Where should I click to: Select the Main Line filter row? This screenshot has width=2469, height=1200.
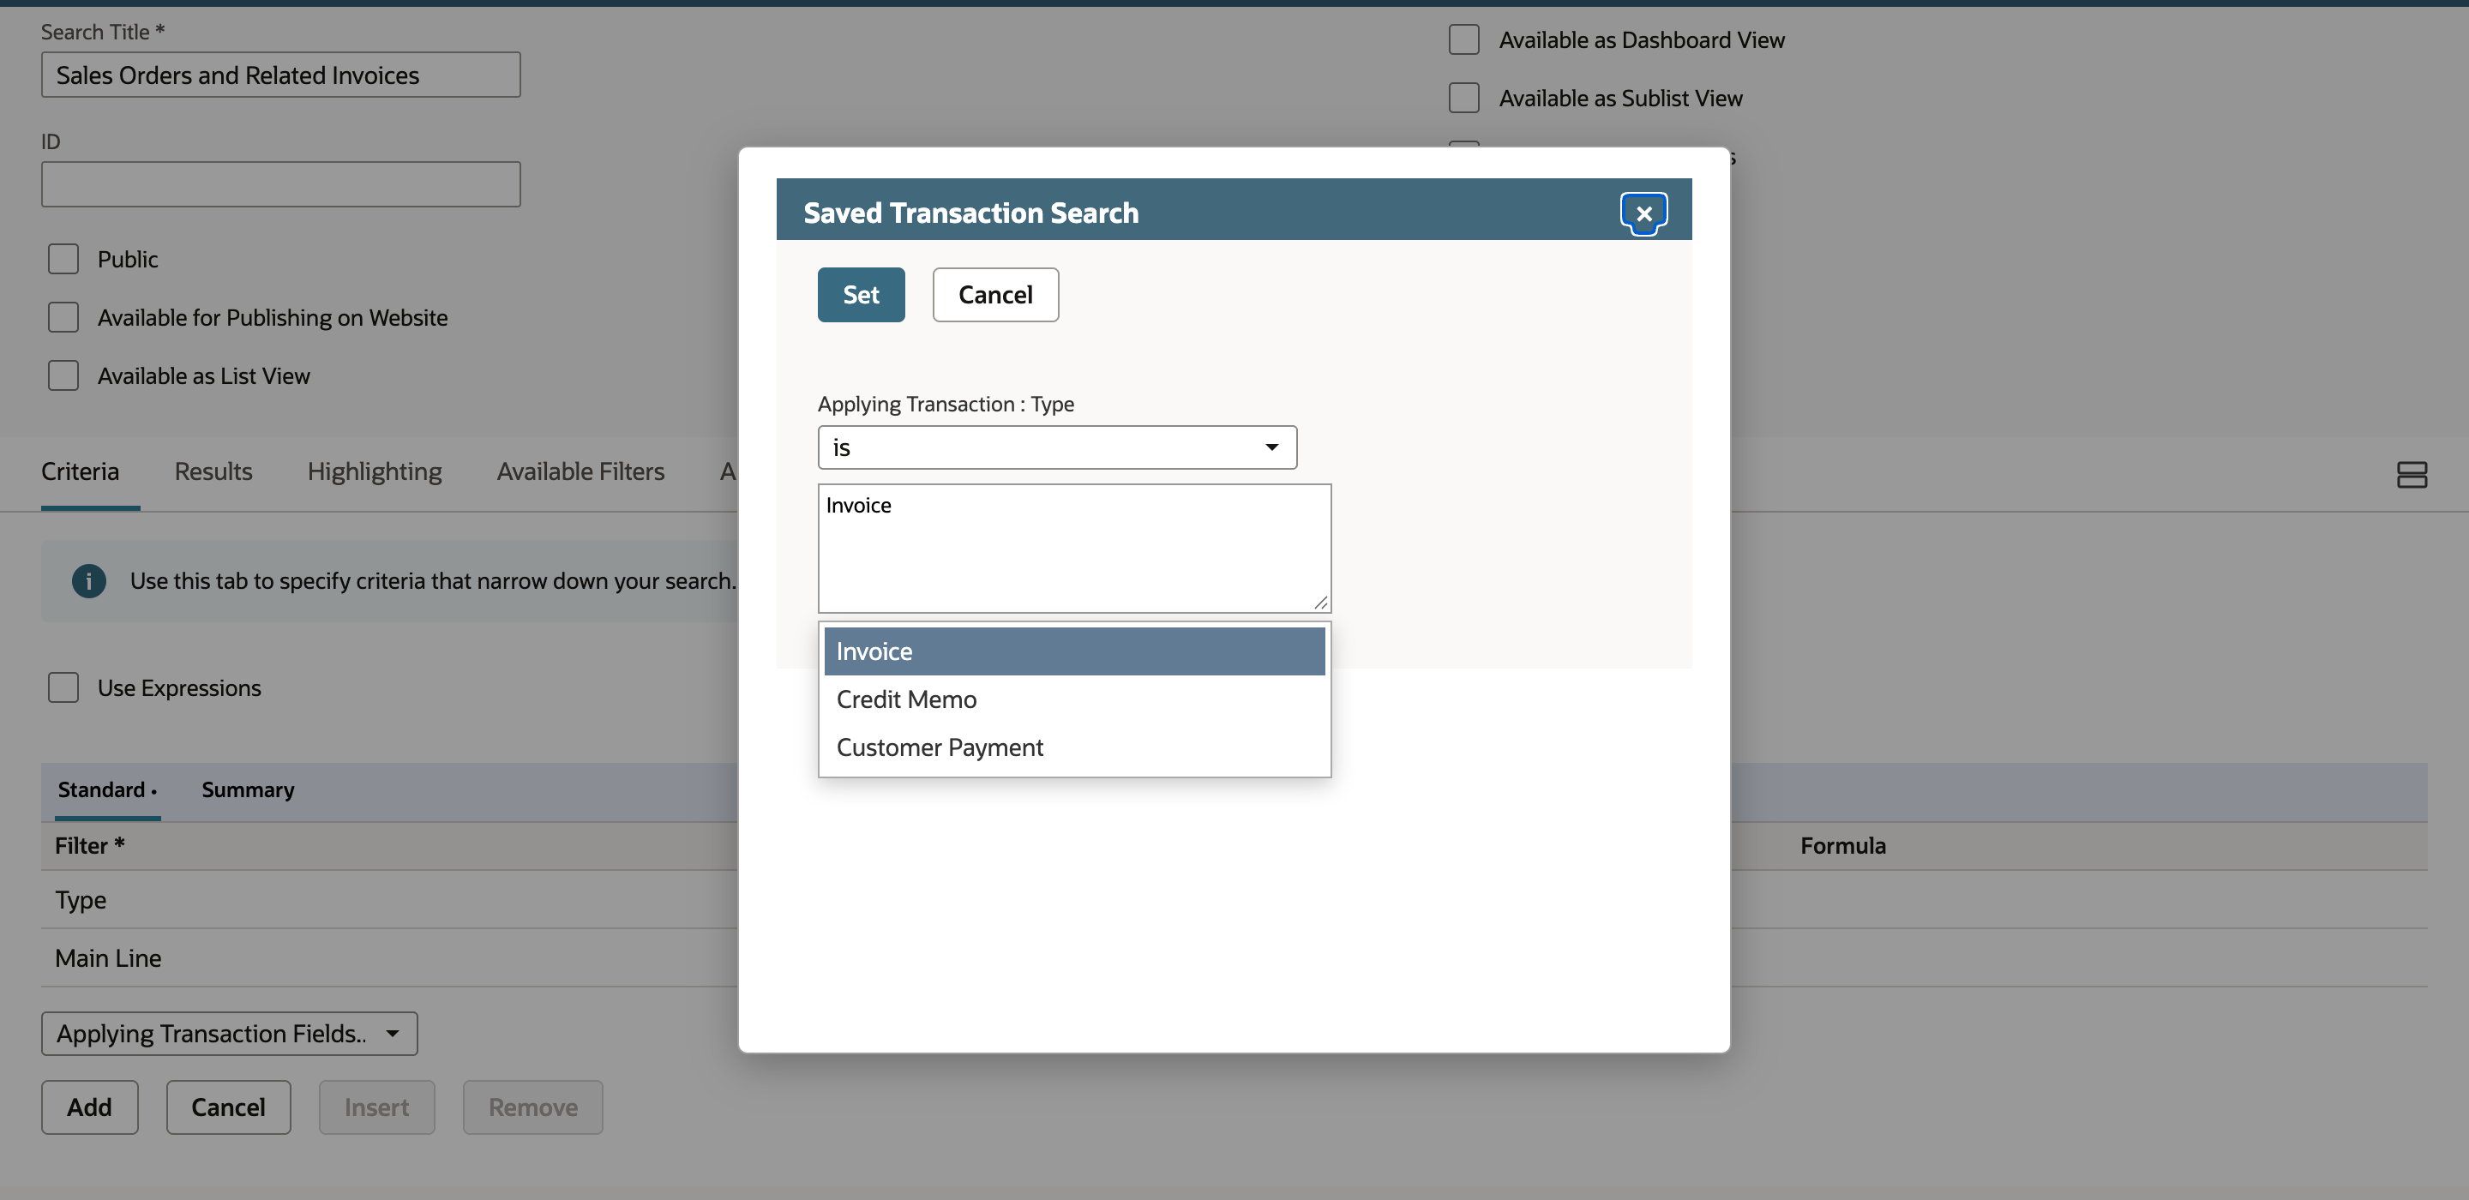389,958
